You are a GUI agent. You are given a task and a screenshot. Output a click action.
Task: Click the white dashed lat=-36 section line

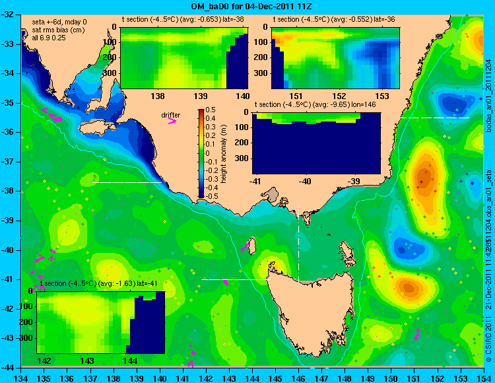pos(435,118)
